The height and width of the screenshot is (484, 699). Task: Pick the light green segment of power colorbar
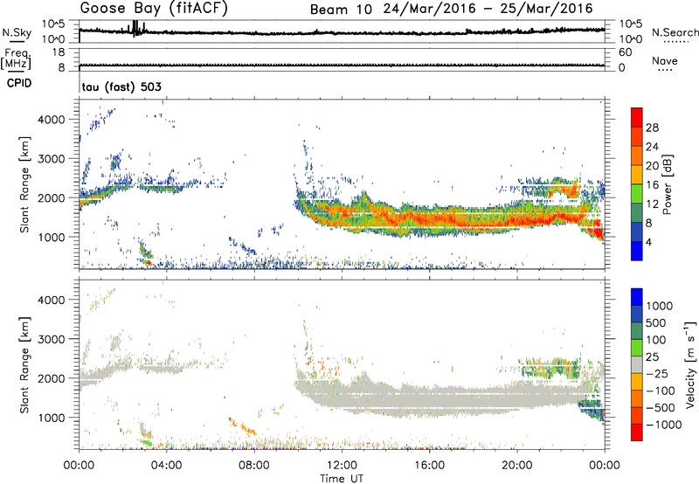637,193
